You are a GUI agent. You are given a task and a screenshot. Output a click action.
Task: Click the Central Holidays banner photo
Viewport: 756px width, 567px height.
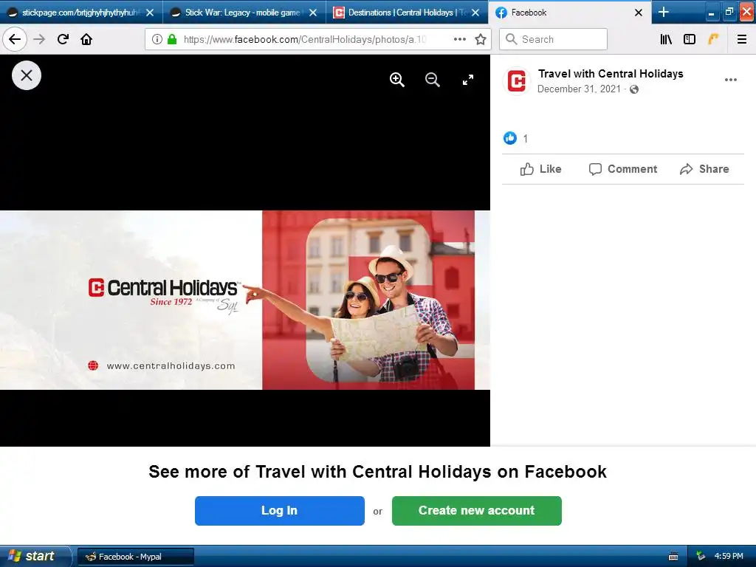tap(245, 300)
